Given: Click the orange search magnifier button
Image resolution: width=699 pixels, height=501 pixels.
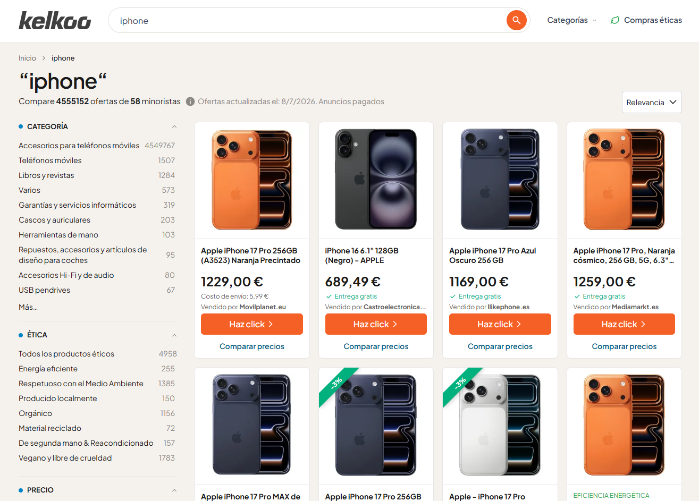Looking at the screenshot, I should pyautogui.click(x=516, y=20).
